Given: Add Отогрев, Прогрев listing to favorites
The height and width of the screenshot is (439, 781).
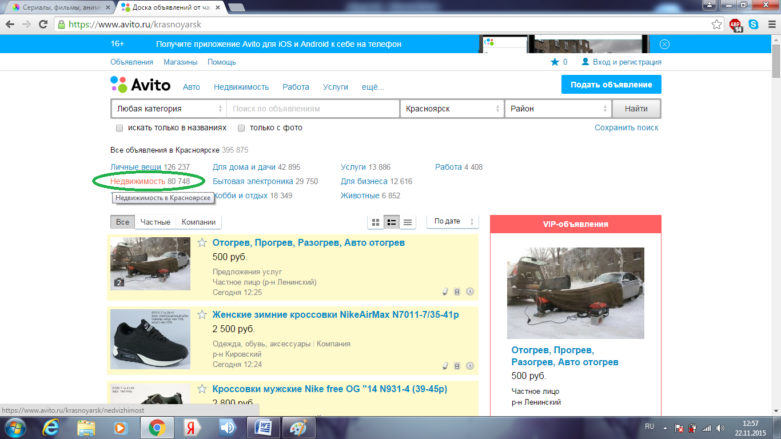Looking at the screenshot, I should pos(202,242).
